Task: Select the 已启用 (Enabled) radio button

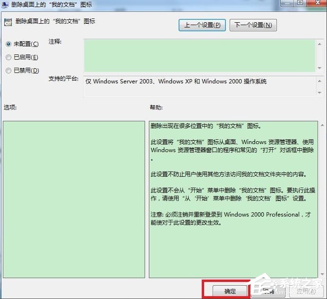Action: tap(8, 57)
